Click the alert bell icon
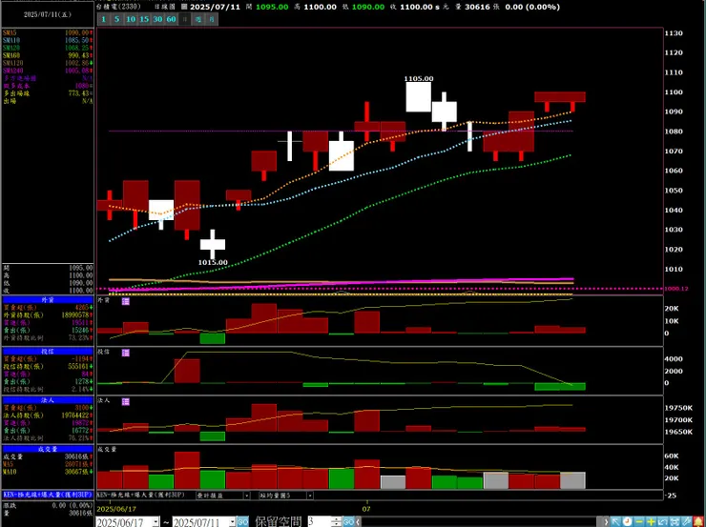Screen dimensions: 706x527 [698, 521]
